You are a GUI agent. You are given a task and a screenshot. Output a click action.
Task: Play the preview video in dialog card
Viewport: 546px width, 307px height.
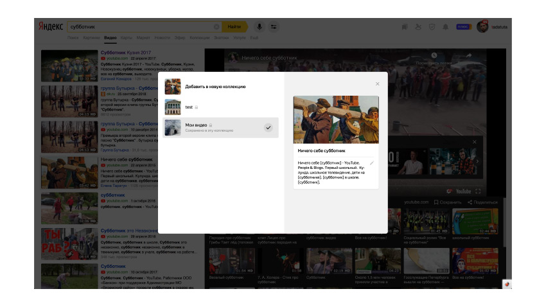point(336,119)
